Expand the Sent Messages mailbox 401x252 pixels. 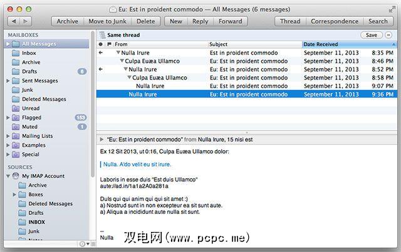point(8,81)
